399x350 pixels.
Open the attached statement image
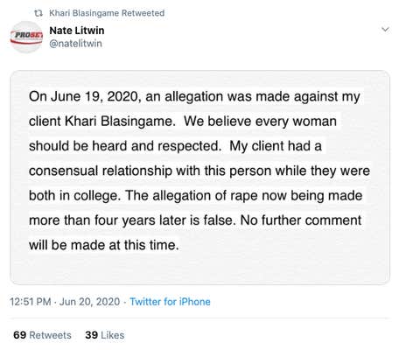coord(200,178)
